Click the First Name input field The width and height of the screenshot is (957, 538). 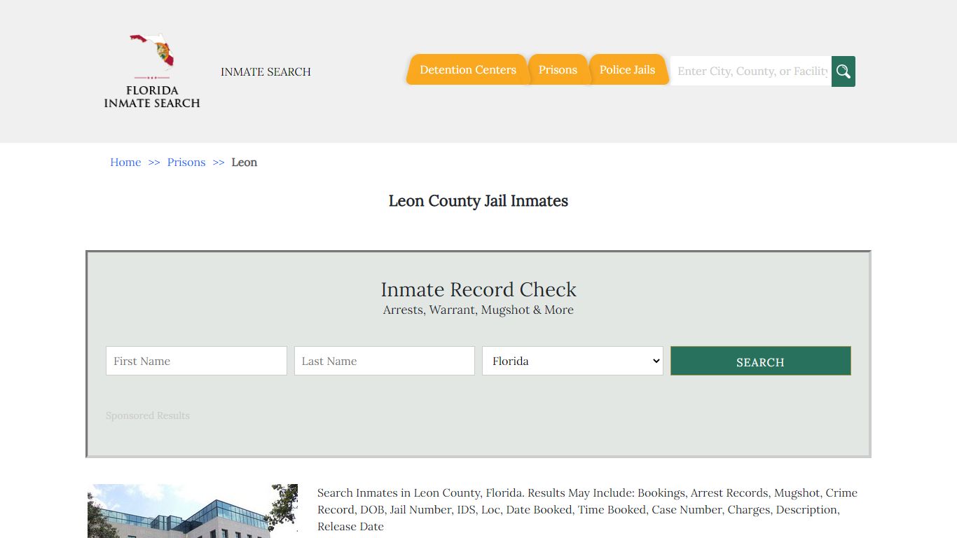[196, 361]
